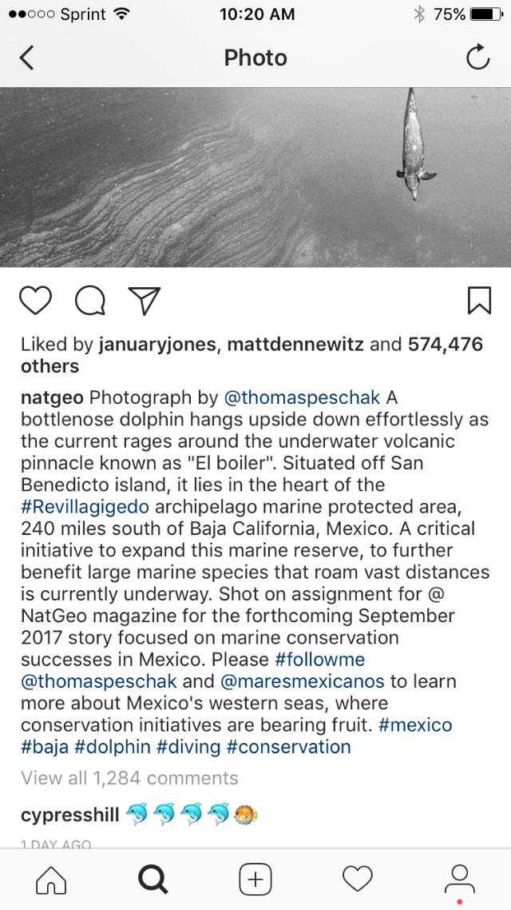Open the Home tab
511x910 pixels.
[x=52, y=880]
